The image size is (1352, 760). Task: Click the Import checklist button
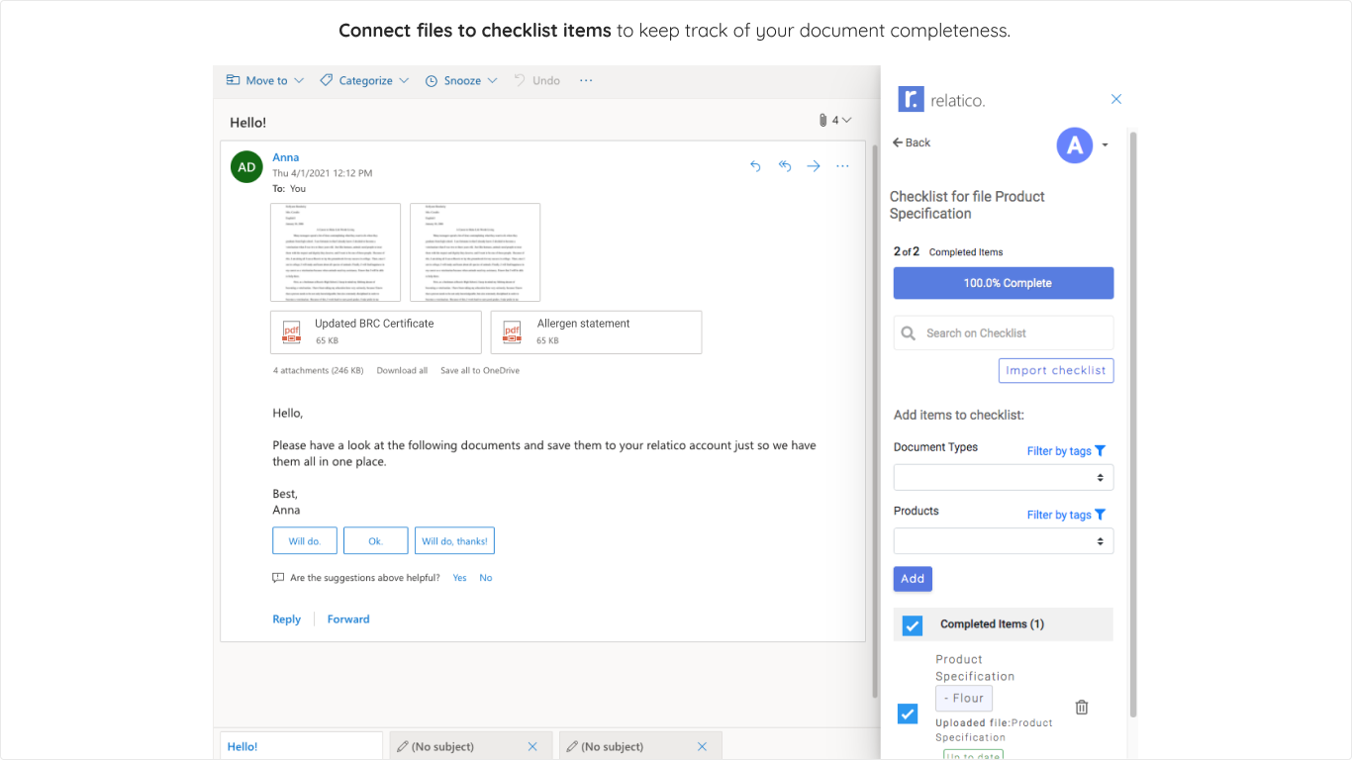tap(1055, 370)
